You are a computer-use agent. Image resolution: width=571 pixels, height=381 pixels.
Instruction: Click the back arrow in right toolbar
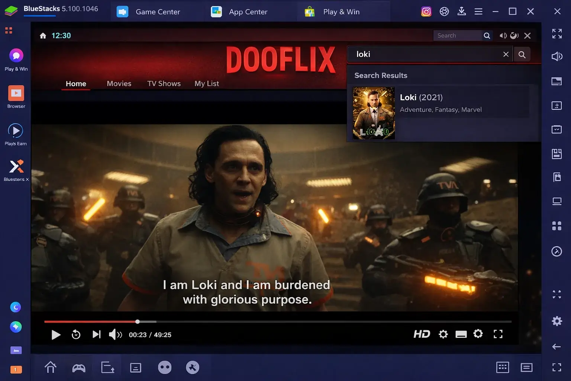[557, 347]
